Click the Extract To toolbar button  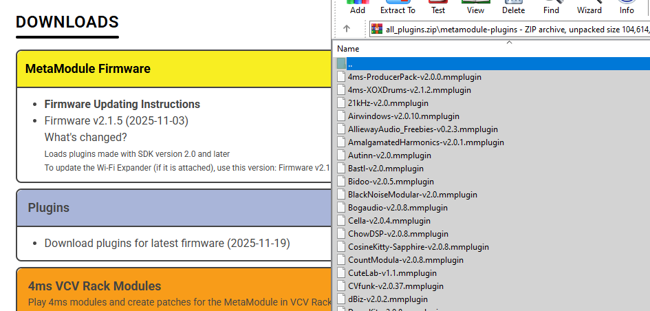point(398,8)
